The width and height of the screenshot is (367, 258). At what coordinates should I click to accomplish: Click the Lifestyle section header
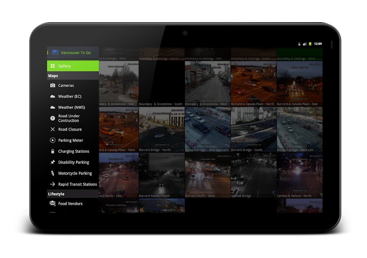73,194
